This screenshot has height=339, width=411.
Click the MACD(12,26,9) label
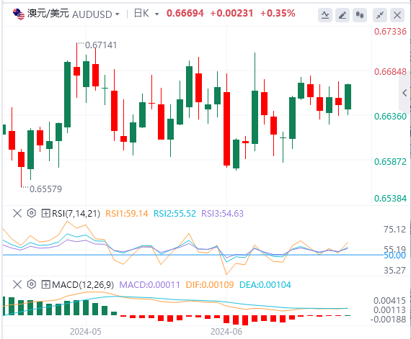pyautogui.click(x=83, y=284)
